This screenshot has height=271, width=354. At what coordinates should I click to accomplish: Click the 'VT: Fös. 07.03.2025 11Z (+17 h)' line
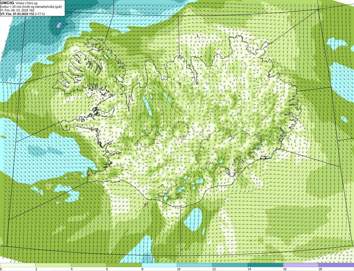(x=23, y=14)
